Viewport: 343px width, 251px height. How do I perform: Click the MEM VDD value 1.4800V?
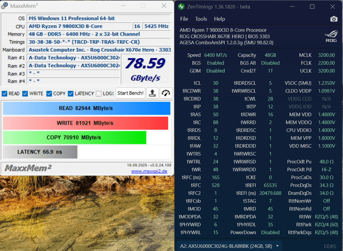click(x=326, y=114)
